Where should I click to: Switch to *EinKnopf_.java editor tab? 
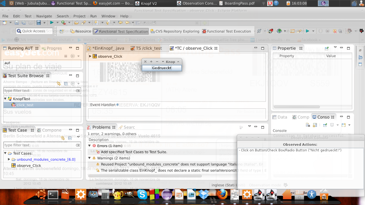[106, 48]
